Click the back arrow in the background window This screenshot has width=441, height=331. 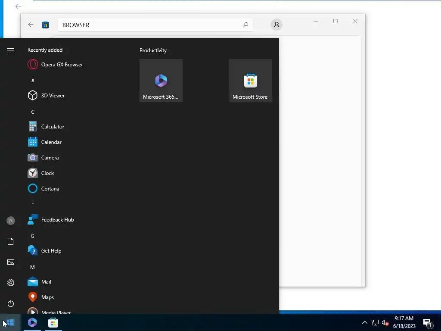[18, 6]
